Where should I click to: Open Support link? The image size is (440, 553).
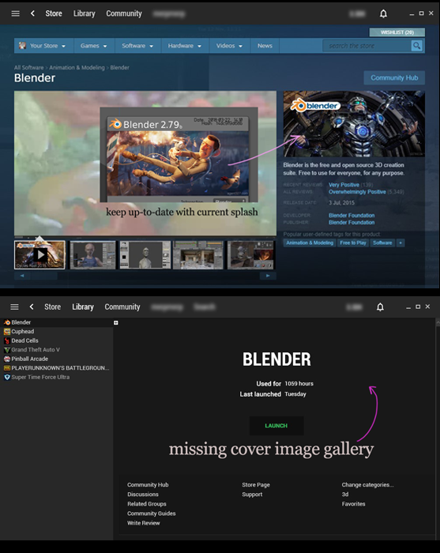(252, 494)
